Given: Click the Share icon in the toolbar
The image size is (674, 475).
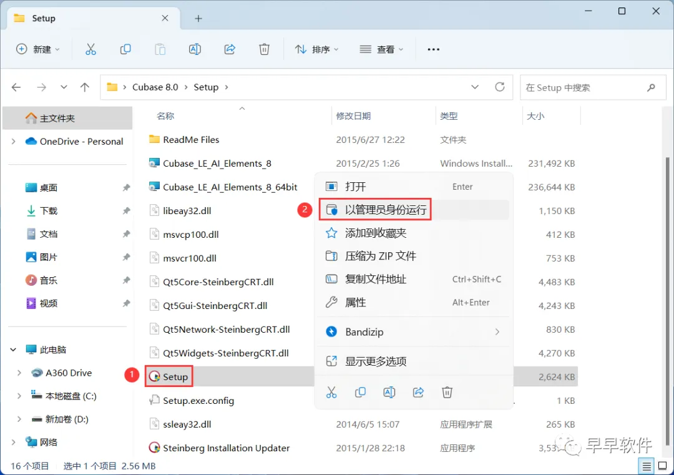Looking at the screenshot, I should coord(230,49).
